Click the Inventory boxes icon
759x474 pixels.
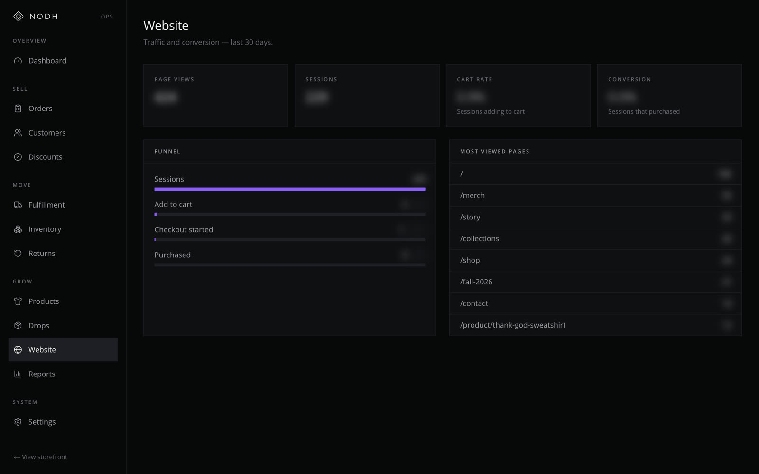pyautogui.click(x=18, y=229)
